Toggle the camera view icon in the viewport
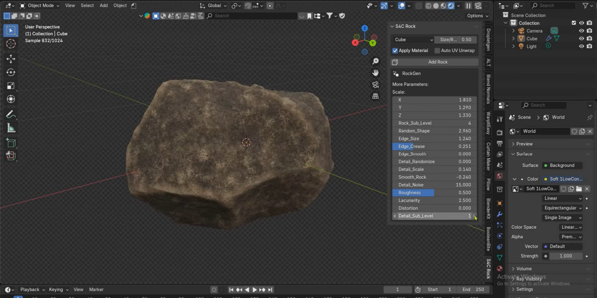Screen dimensions: 597x298 point(376,84)
